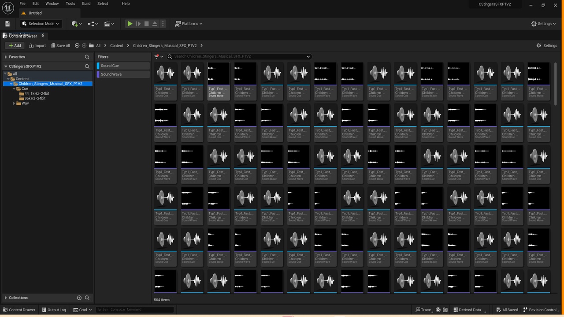Click search icon in CStingersSFXP1V2 header

87,66
